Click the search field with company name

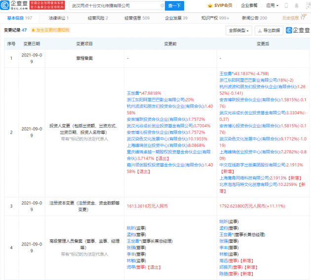[117, 5]
